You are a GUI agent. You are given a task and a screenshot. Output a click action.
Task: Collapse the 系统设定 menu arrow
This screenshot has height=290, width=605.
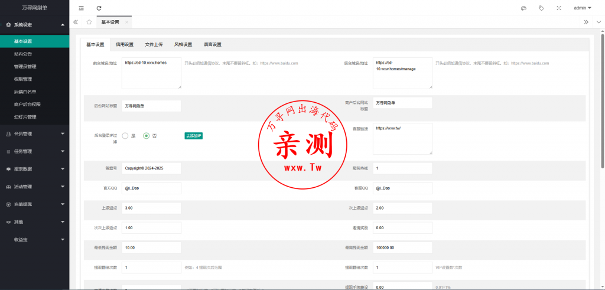(x=63, y=25)
